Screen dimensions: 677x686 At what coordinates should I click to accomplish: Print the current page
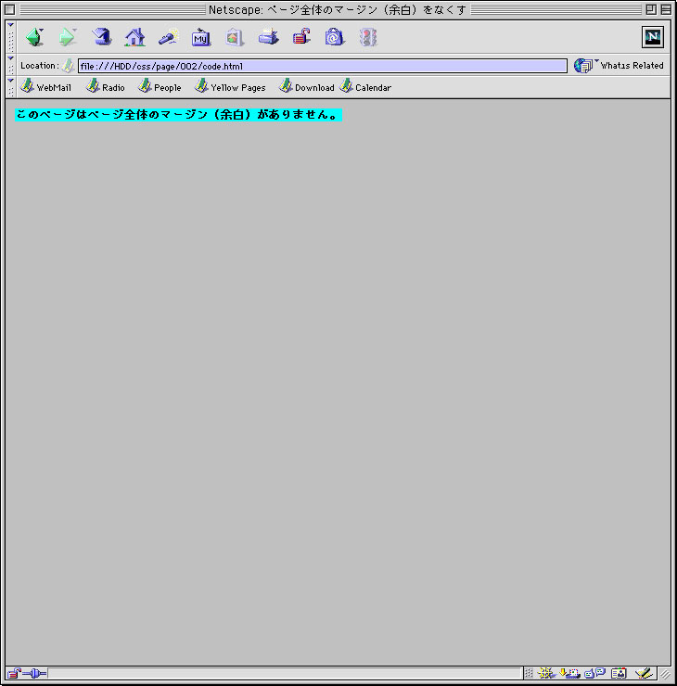click(268, 37)
